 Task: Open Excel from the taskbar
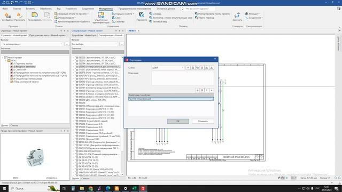(134, 188)
